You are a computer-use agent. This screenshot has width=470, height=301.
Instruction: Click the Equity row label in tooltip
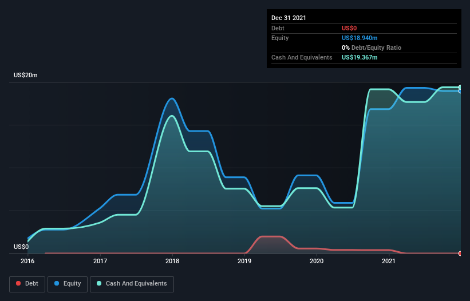tap(280, 38)
